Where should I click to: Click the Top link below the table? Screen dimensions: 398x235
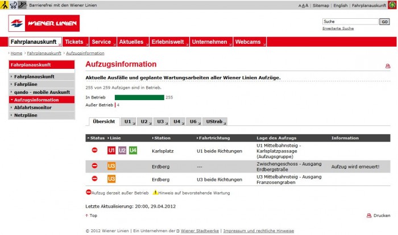[92, 216]
